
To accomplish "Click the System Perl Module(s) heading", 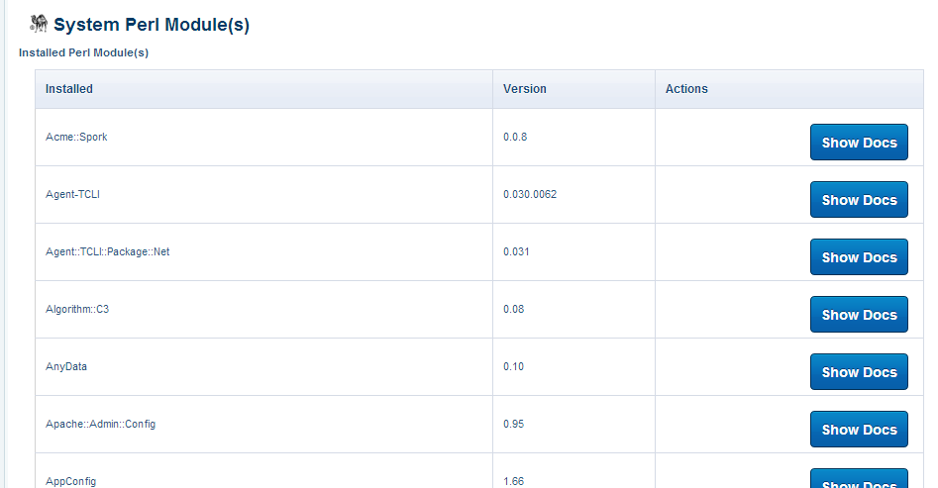I will tap(152, 25).
